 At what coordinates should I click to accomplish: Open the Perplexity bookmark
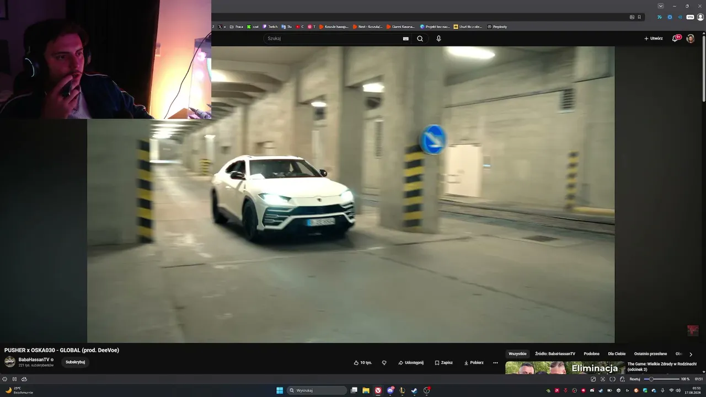coord(497,26)
